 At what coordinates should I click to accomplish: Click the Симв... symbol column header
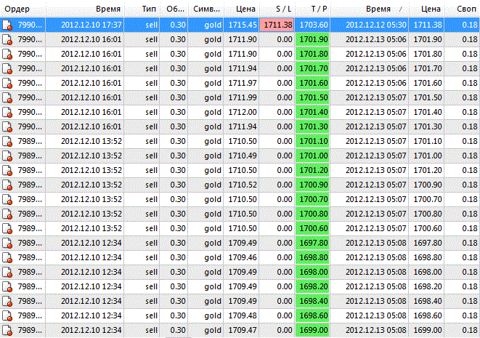pos(206,9)
